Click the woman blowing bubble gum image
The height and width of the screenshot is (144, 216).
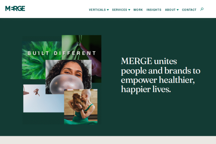pos(69,77)
